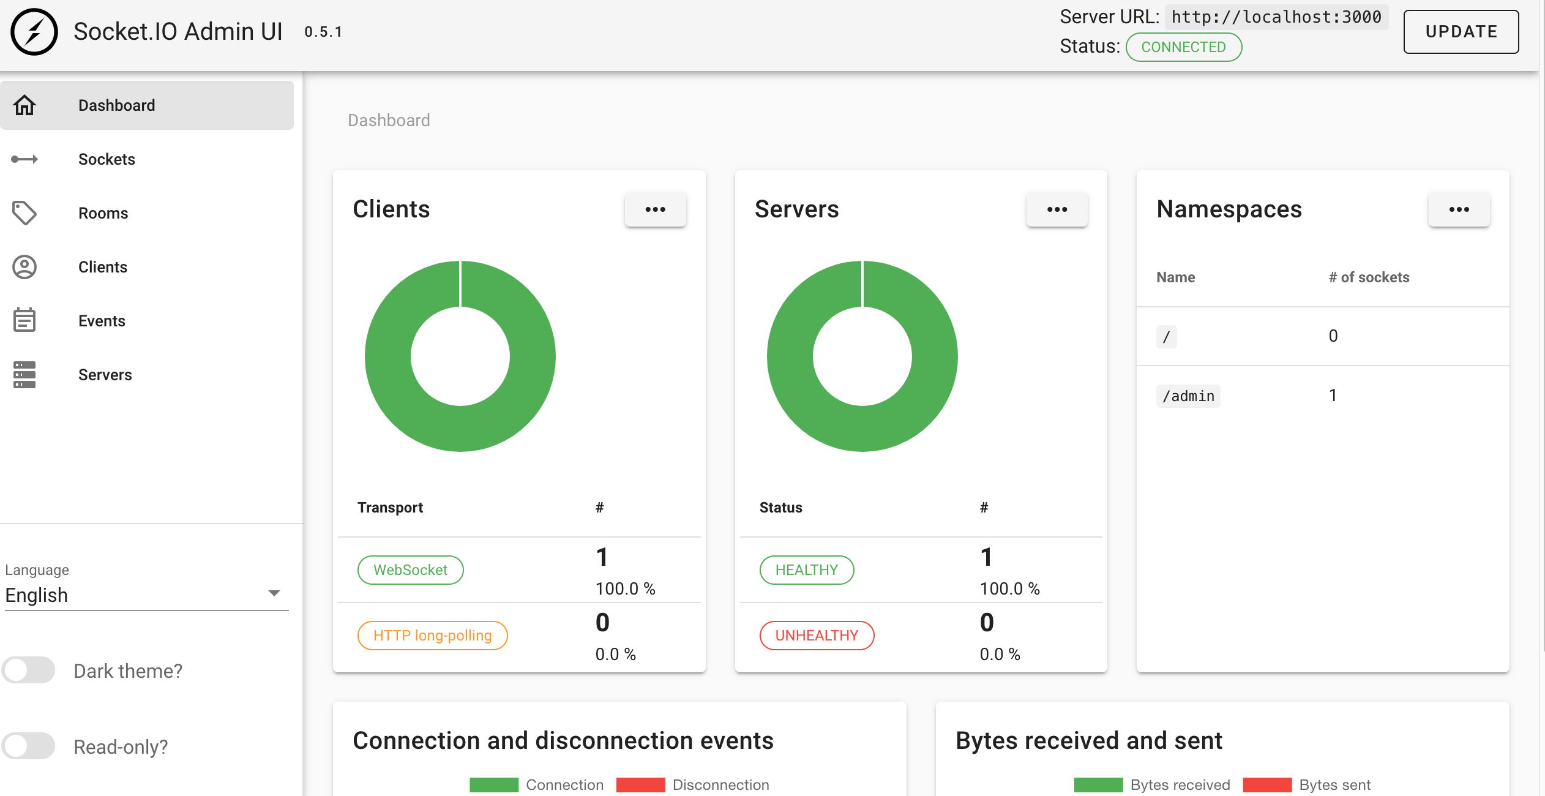The height and width of the screenshot is (796, 1545).
Task: Open the Events page
Action: pyautogui.click(x=147, y=321)
